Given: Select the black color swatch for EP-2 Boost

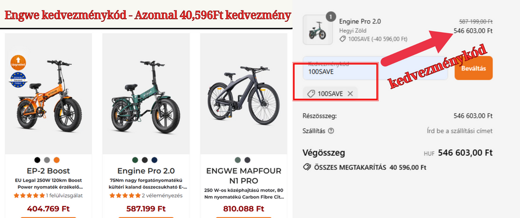Looking at the screenshot, I should 37,159.
